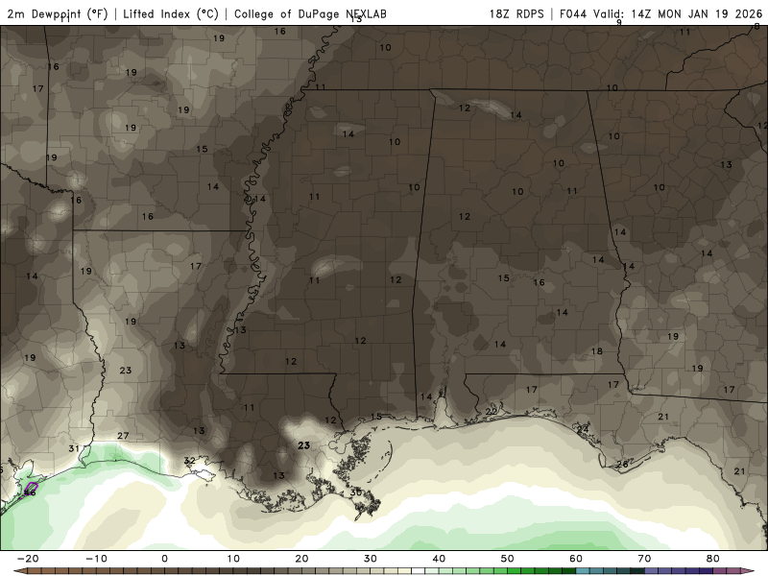Screen dimensions: 768x576
Task: Click the '26' dewpoint value on Florida coast
Action: click(x=622, y=465)
